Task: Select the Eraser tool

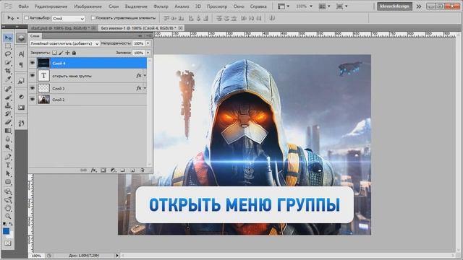Action: point(8,122)
